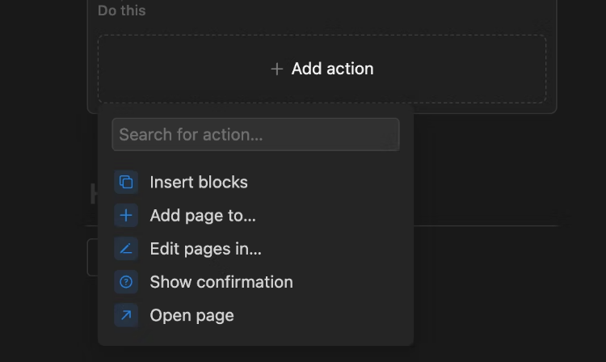This screenshot has height=362, width=606.
Task: Choose Edit pages in… action
Action: tap(255, 248)
